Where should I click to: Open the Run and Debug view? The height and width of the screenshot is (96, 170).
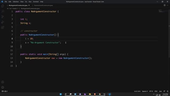[3, 22]
